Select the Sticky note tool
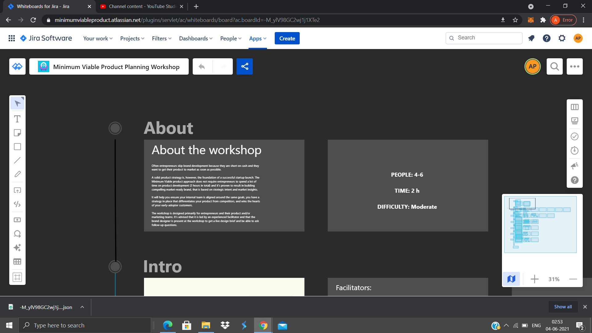The image size is (592, 333). coord(17,133)
